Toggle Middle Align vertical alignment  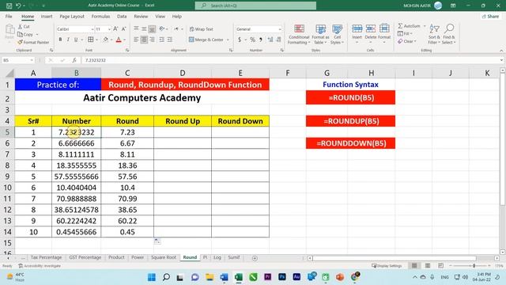[144, 29]
